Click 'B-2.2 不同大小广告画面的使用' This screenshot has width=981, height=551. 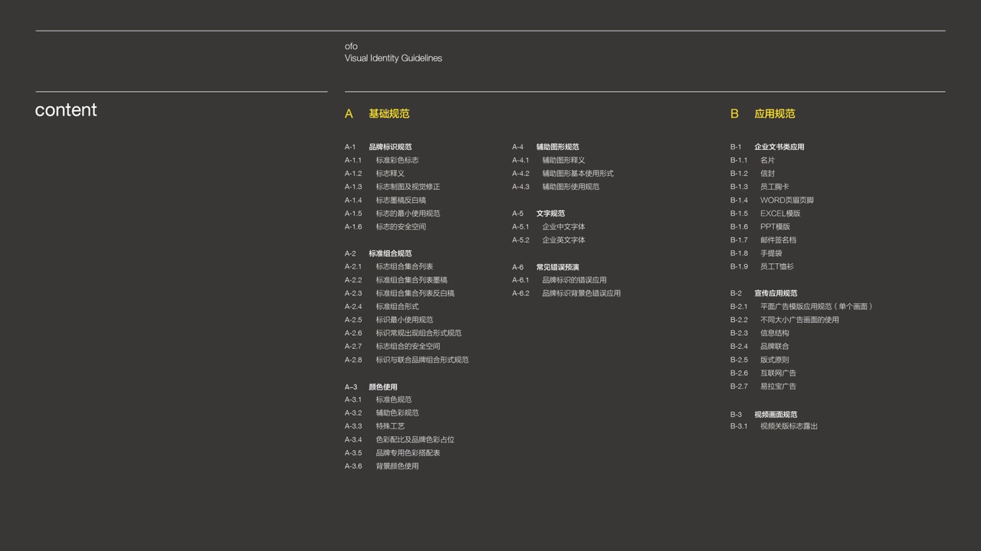pos(785,320)
